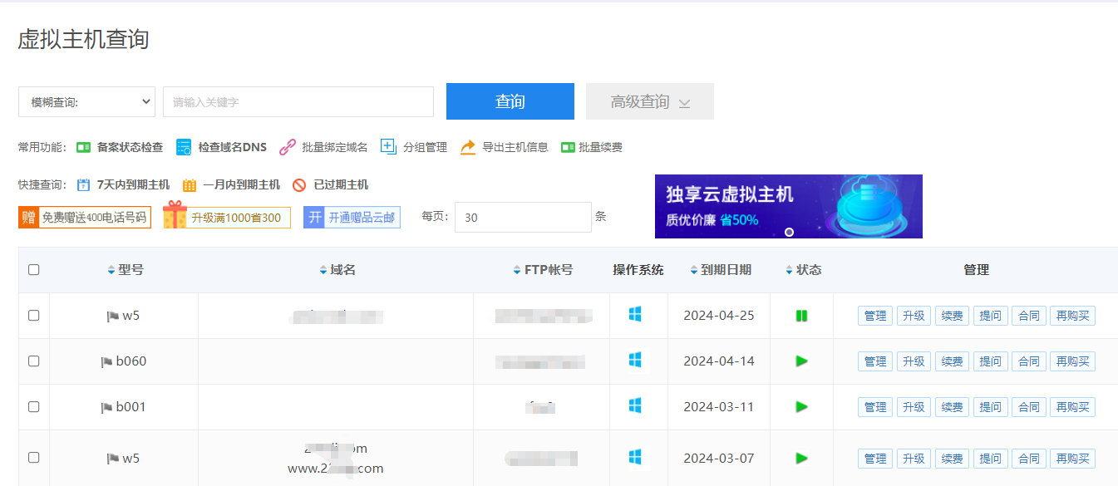Image resolution: width=1118 pixels, height=486 pixels.
Task: Click the 请输入关键字 search input field
Action: 298,101
